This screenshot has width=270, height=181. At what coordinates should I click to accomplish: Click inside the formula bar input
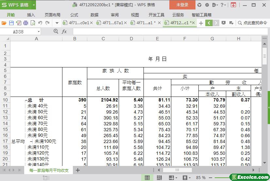(x=170, y=32)
